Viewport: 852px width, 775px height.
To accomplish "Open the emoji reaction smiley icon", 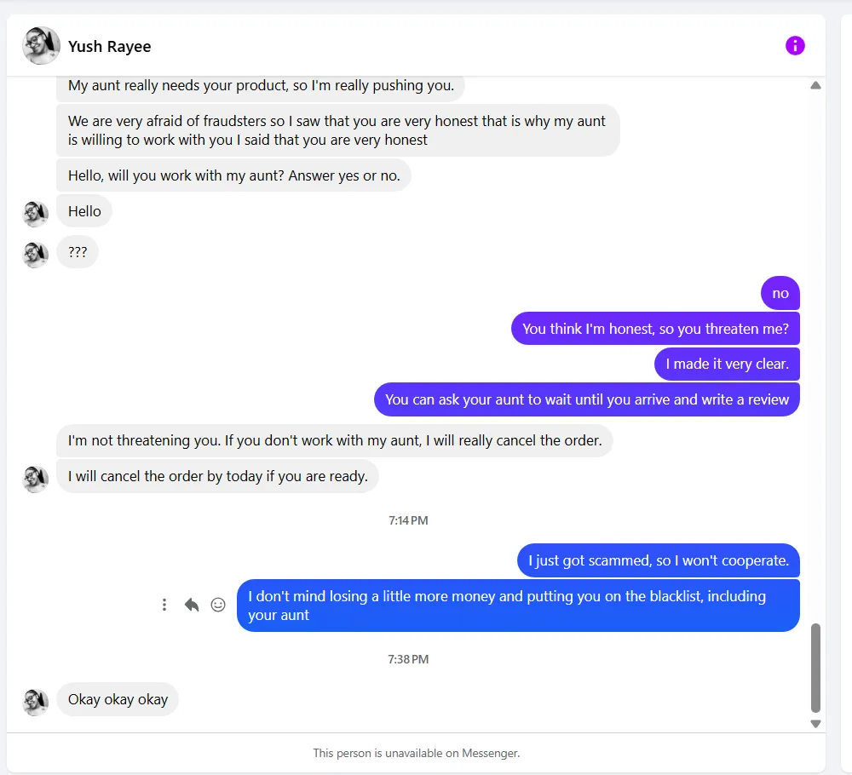I will click(218, 605).
